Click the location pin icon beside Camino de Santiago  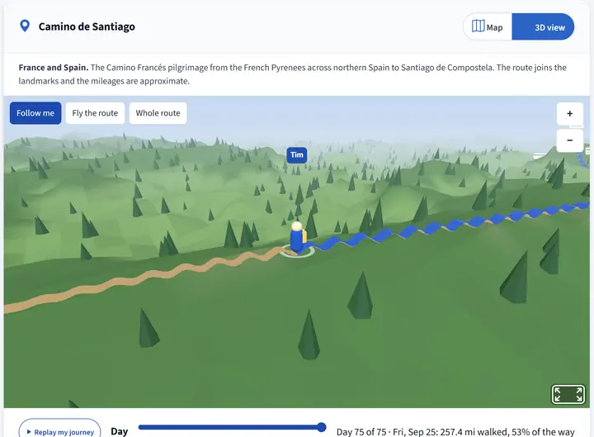25,26
